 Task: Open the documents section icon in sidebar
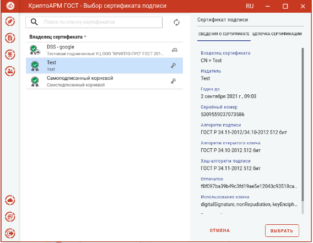[10, 38]
